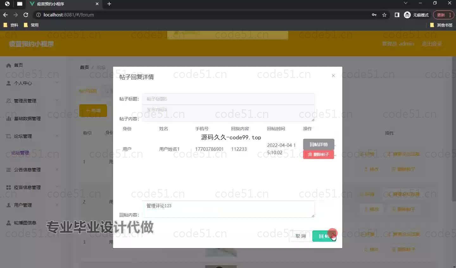Open 首页 in the sidebar
456x268 pixels.
(x=18, y=65)
